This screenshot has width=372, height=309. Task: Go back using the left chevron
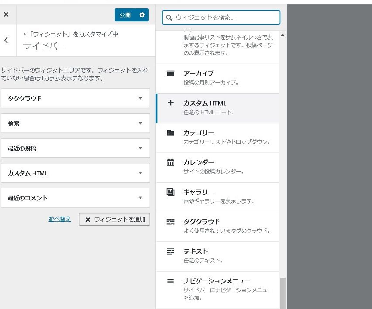coord(6,40)
